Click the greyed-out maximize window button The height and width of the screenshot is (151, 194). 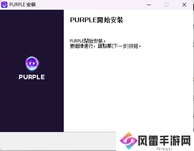pos(166,5)
